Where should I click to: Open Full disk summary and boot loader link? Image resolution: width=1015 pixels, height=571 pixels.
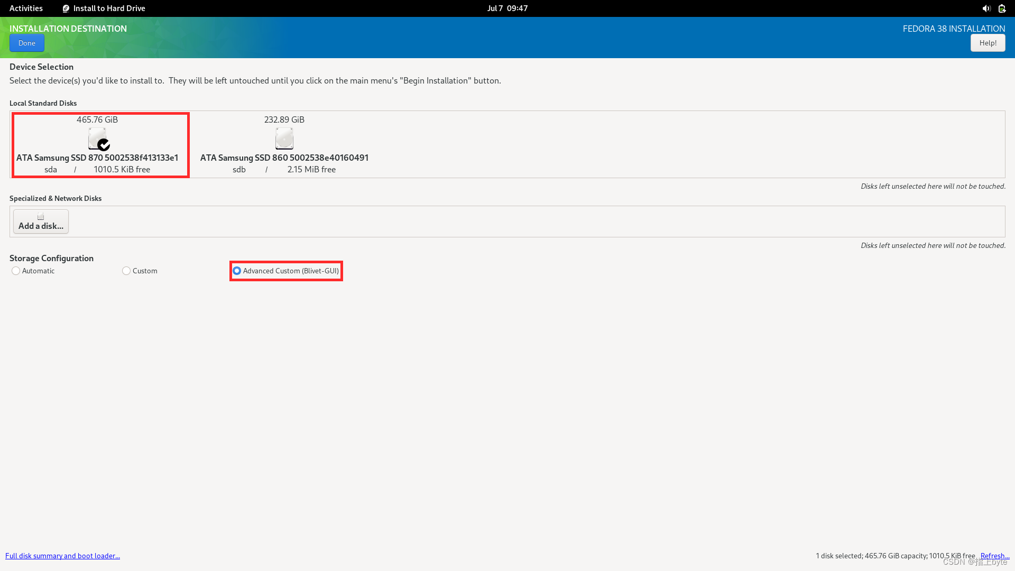click(62, 556)
